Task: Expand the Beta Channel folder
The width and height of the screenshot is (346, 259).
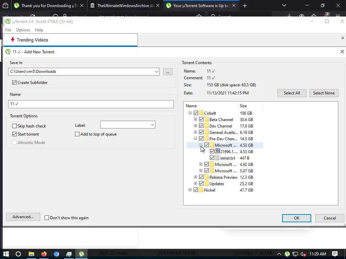Action: 195,119
